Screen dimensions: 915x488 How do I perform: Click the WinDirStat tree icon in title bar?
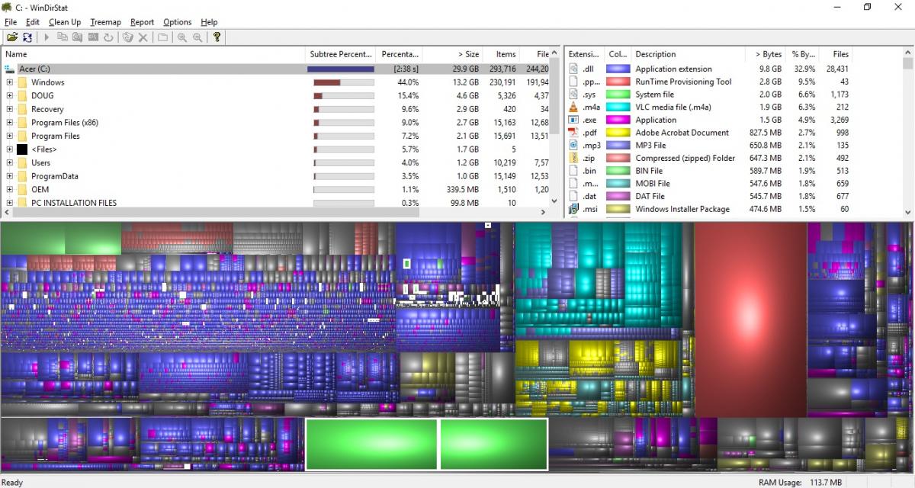pyautogui.click(x=8, y=7)
